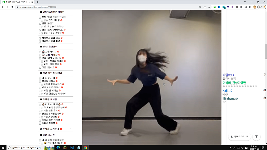Open the media control playlist icon
Viewport: 267px width, 150px height.
(246, 7)
